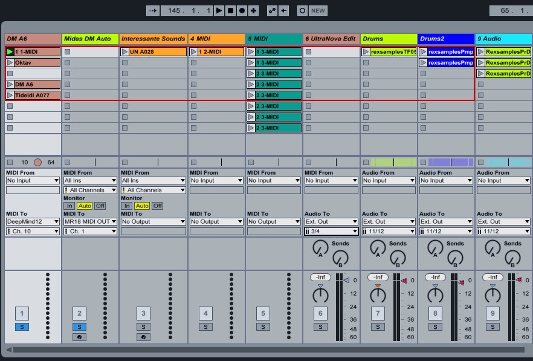
Task: Click the Re-enable Automation back arrow
Action: point(284,10)
